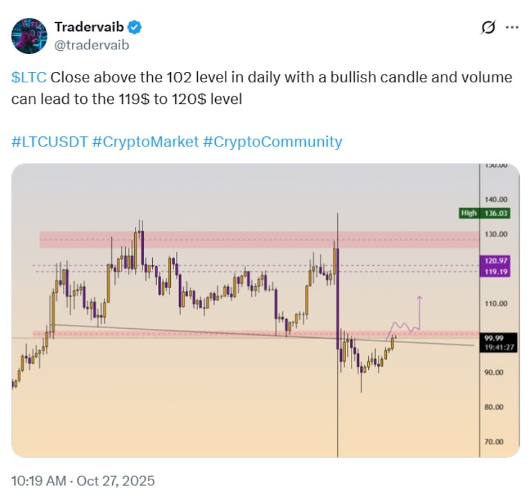Click the #CryptoMarket hashtag
Image resolution: width=530 pixels, height=496 pixels.
click(145, 141)
